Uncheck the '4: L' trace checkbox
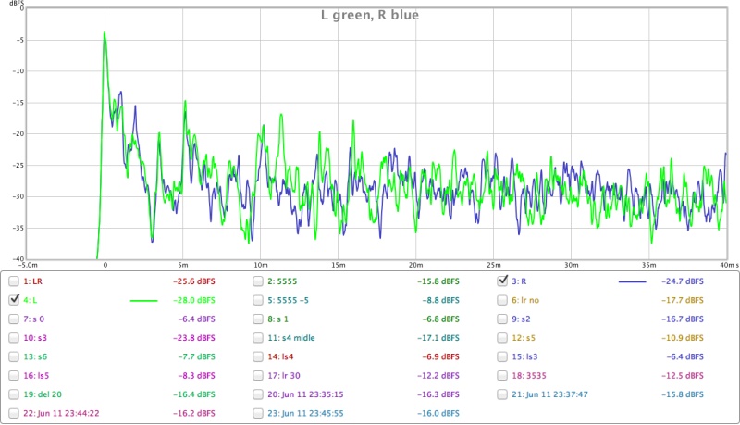Image resolution: width=740 pixels, height=425 pixels. (14, 300)
